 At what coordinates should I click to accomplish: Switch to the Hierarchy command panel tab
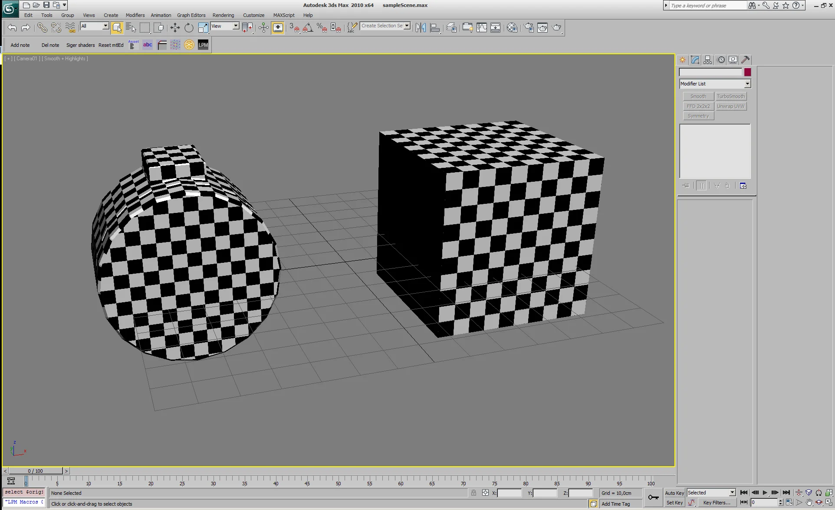[x=708, y=60]
